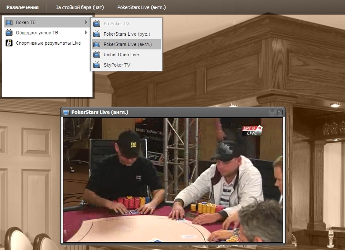345x250 pixels.
Task: Click the TV icon in the video window title bar
Action: [x=66, y=112]
